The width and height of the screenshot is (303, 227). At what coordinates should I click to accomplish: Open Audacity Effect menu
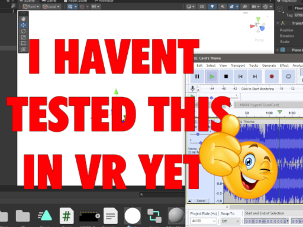point(284,66)
